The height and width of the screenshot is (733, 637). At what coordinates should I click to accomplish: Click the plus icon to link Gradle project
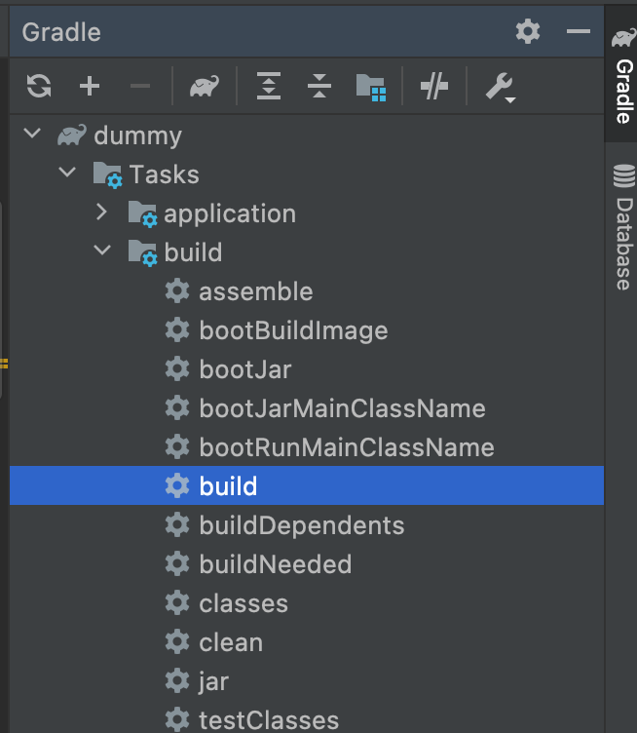pos(90,86)
